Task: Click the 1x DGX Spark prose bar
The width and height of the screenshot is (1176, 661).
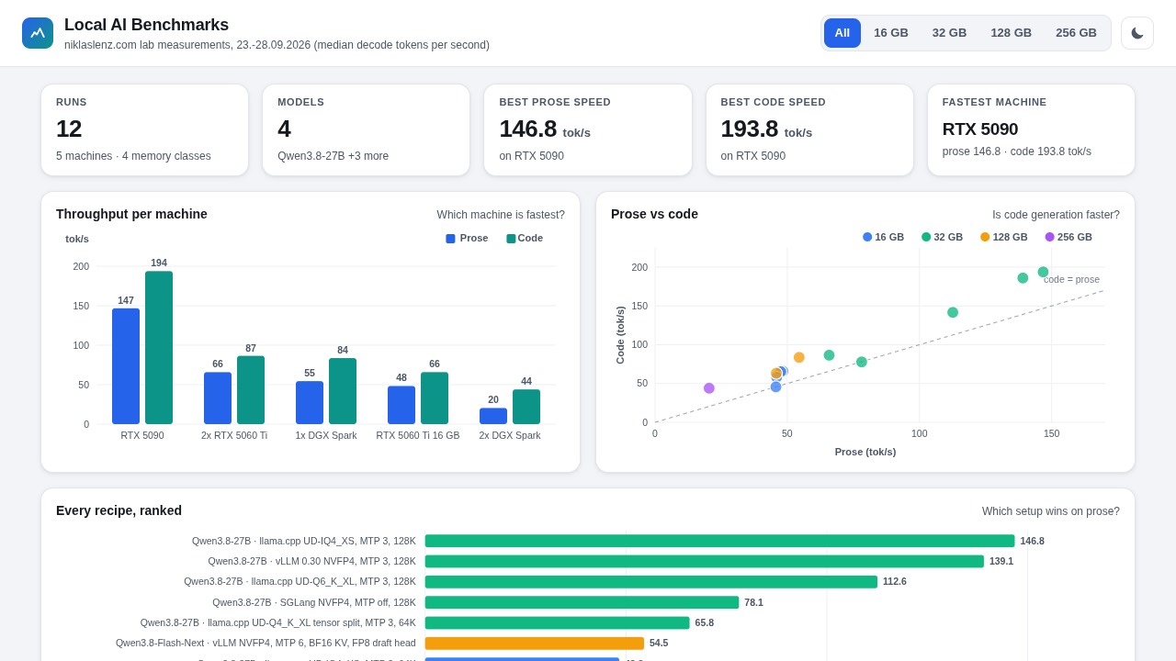Action: coord(310,403)
